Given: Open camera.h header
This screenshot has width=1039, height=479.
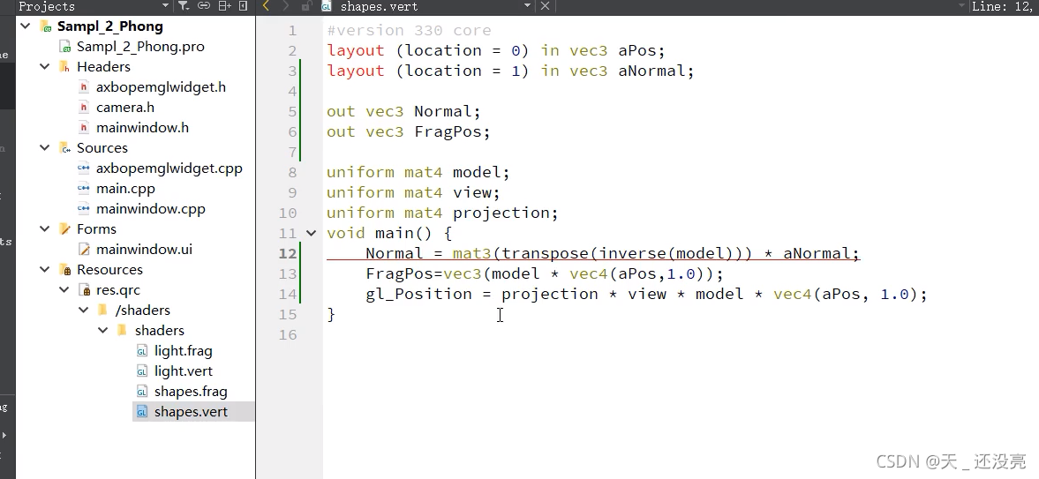Looking at the screenshot, I should pos(125,108).
